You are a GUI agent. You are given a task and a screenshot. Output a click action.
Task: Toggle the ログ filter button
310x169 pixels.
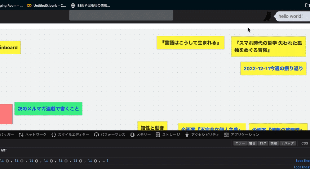pos(263,143)
